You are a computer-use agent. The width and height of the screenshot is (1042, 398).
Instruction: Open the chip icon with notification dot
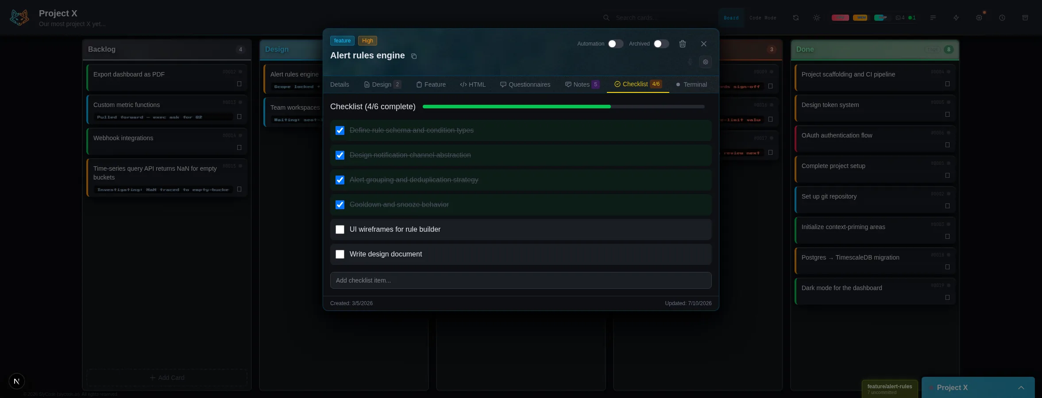click(979, 18)
